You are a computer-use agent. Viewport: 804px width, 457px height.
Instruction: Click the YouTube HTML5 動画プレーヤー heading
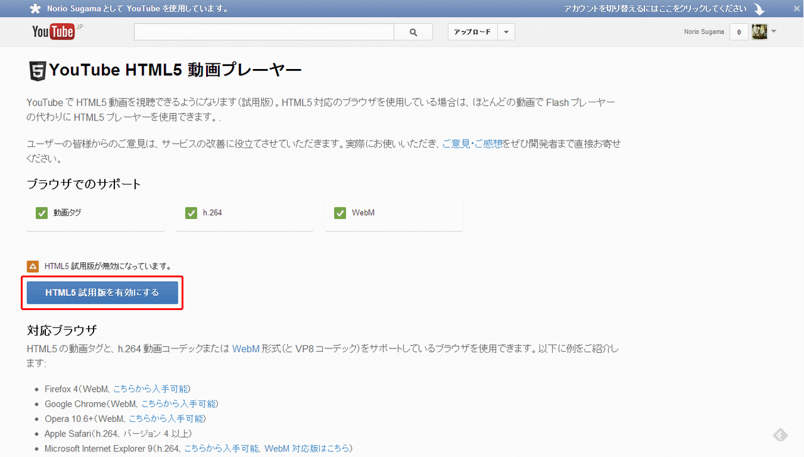tap(175, 70)
